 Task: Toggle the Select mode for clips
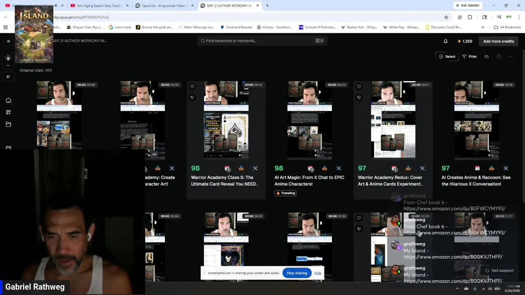pyautogui.click(x=447, y=57)
